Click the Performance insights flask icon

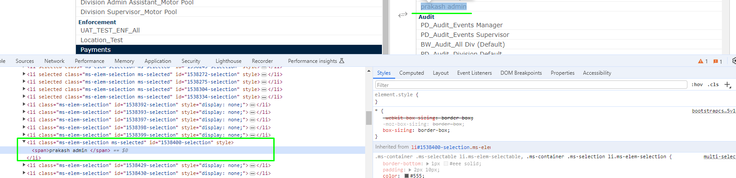[x=342, y=61]
